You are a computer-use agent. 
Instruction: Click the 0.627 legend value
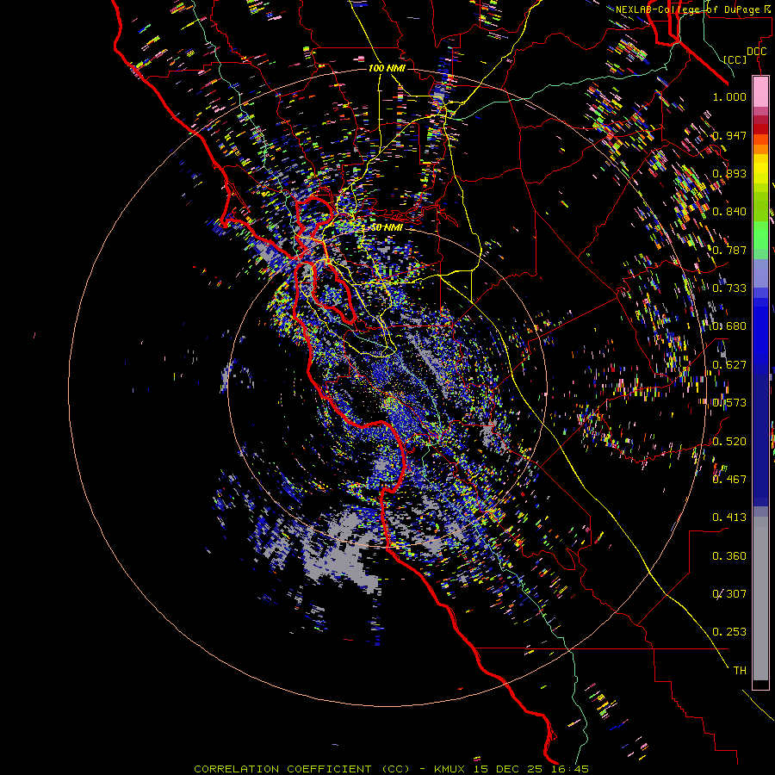coord(729,365)
